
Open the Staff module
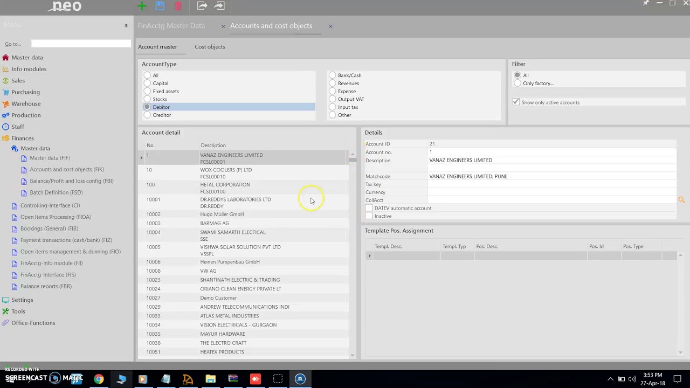[17, 127]
